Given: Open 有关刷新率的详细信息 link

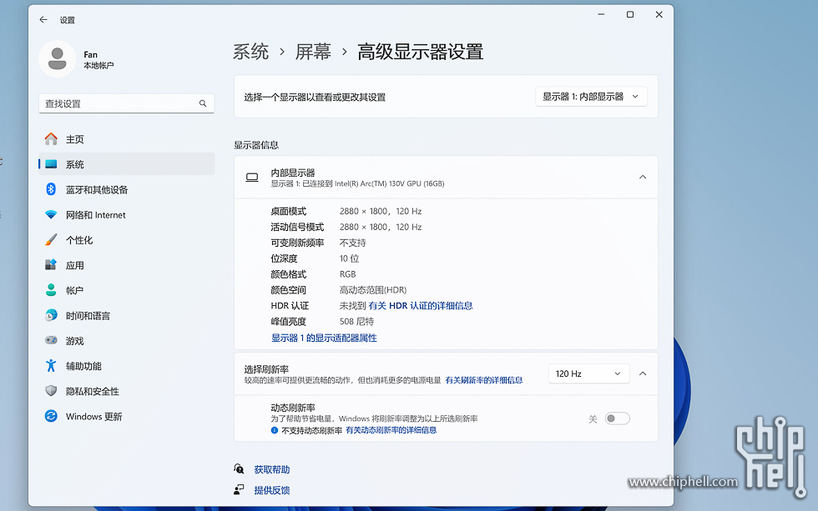Looking at the screenshot, I should pos(483,380).
